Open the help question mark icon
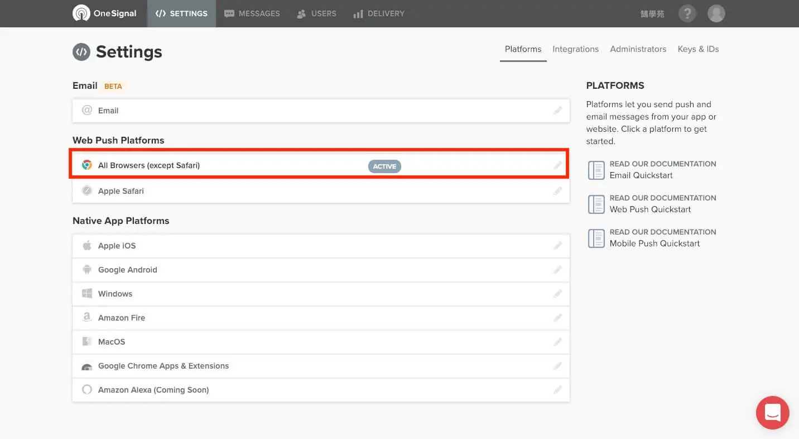799x439 pixels. (x=687, y=13)
